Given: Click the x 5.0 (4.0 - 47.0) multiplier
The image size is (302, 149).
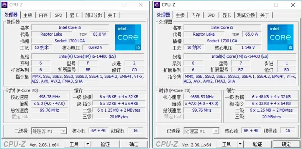Looking at the screenshot, I should (50, 103).
